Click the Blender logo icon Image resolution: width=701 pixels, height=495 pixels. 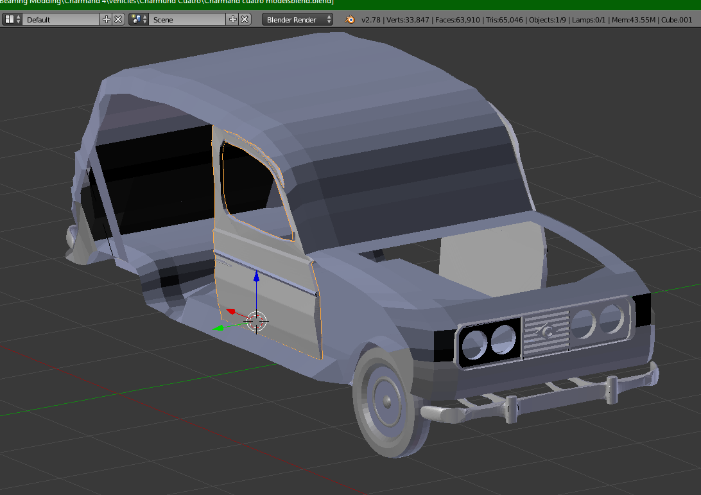[x=350, y=19]
